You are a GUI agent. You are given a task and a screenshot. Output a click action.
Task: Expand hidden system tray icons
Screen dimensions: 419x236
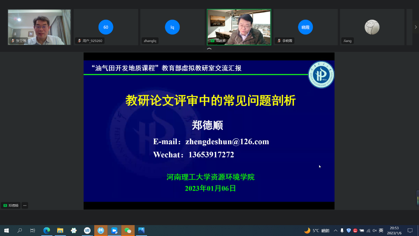(335, 230)
